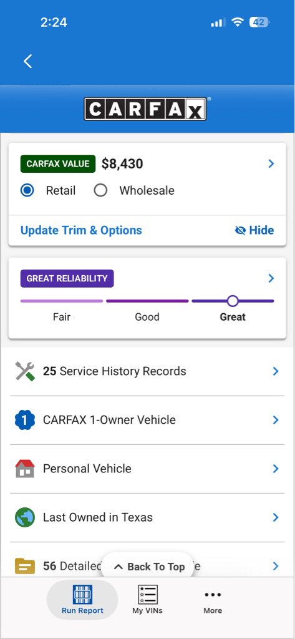Tap the CARFAX logo
This screenshot has height=639, width=295.
click(x=145, y=109)
